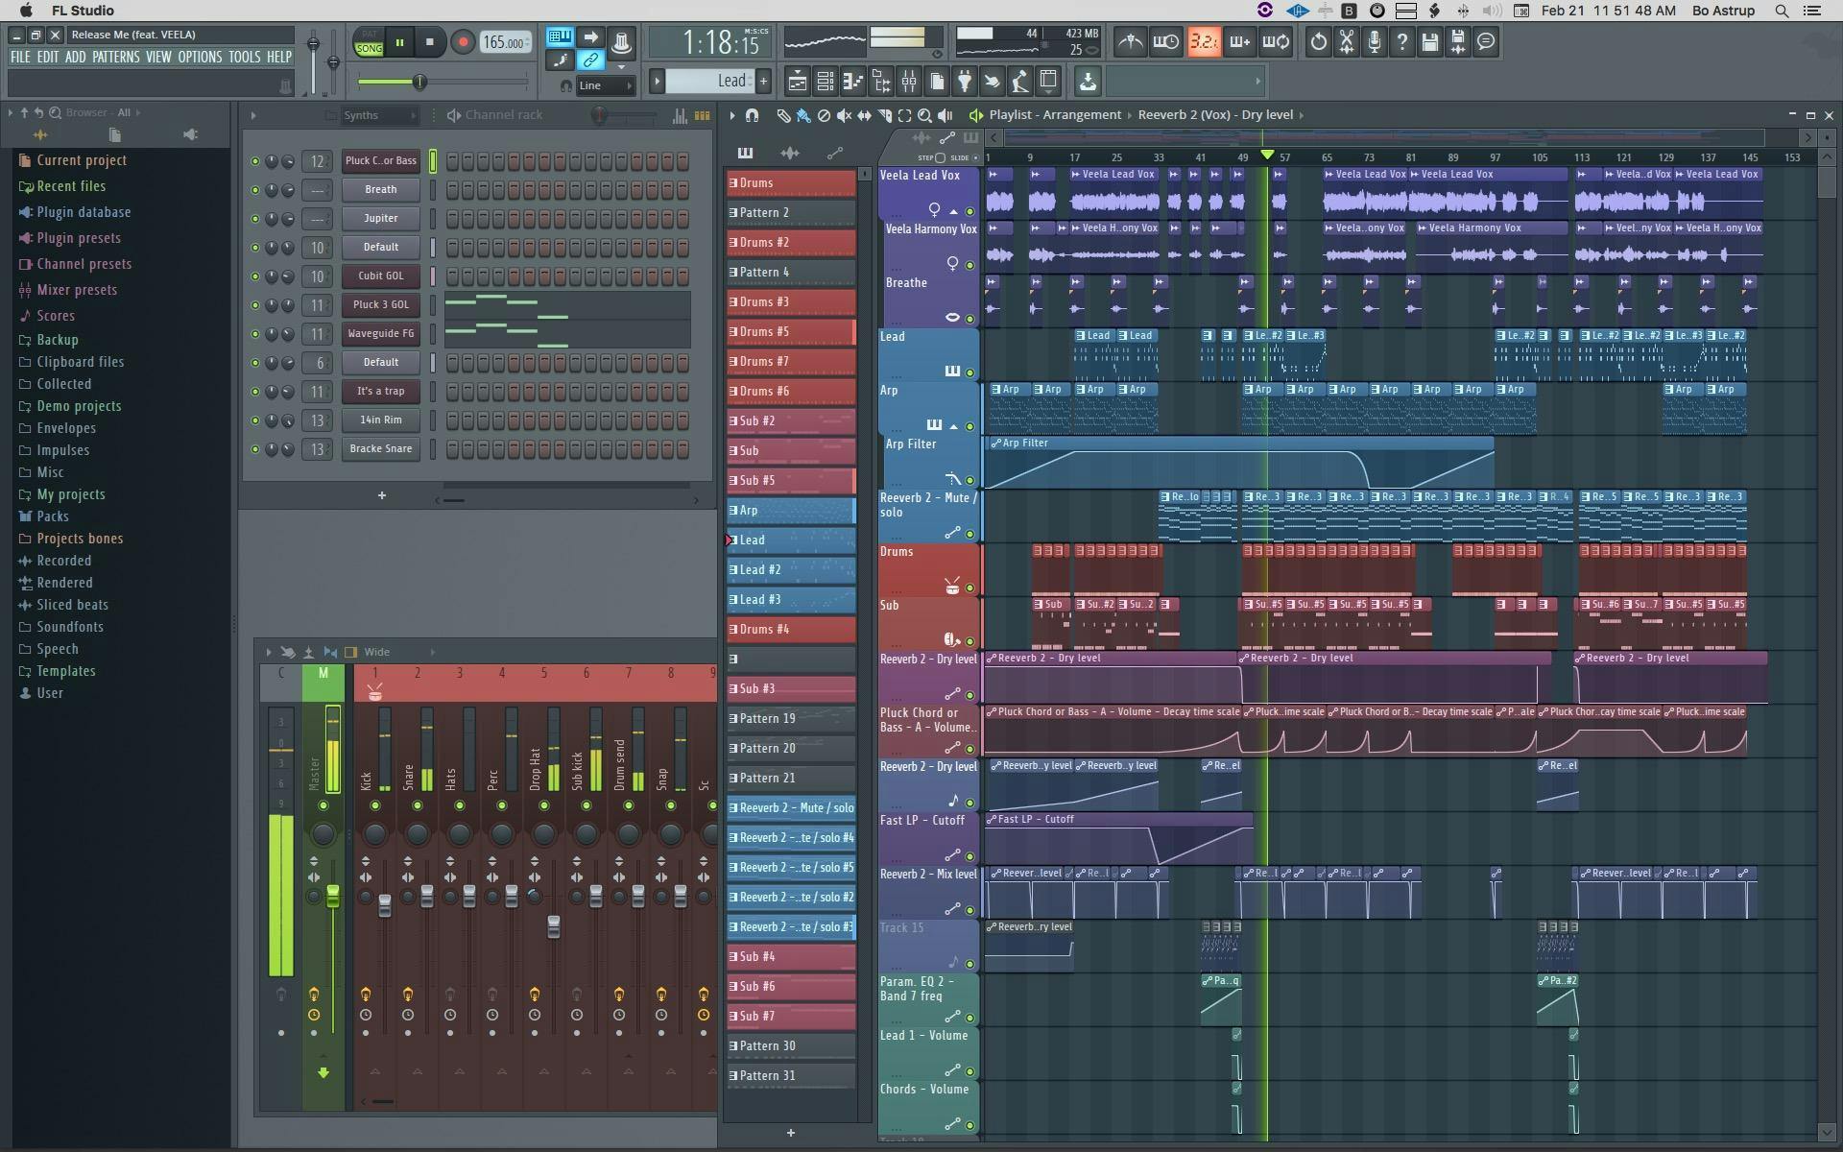
Task: Click the Undo history icon
Action: pos(1319,41)
